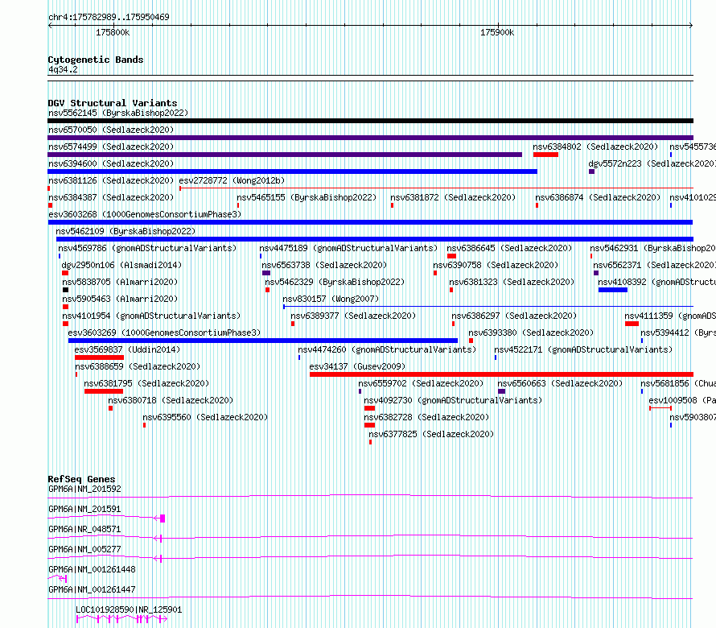716x628 pixels.
Task: Select nsv6563738 (Sedlazeck2020) label
Action: [324, 265]
